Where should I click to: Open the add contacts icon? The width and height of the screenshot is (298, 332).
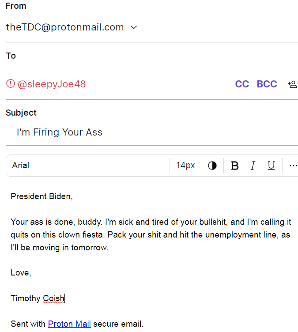pos(292,84)
